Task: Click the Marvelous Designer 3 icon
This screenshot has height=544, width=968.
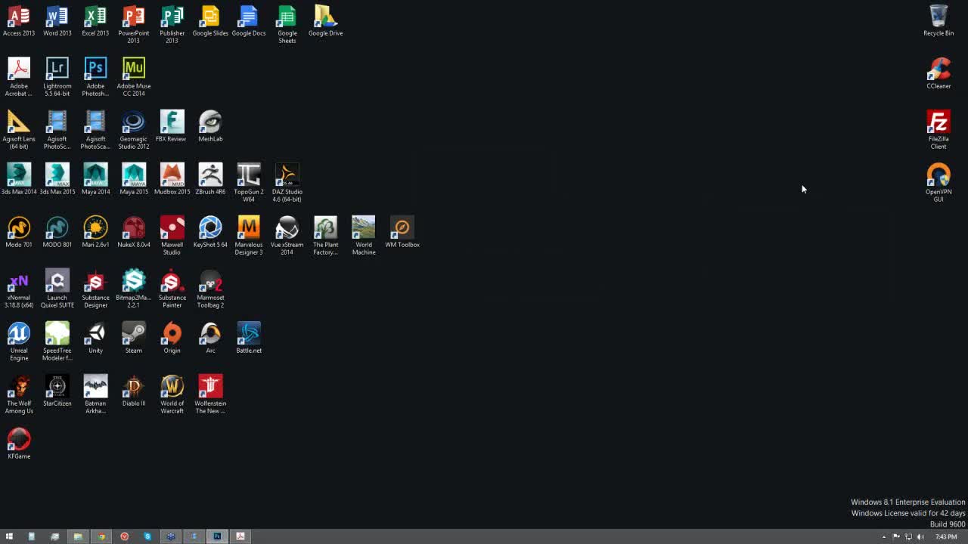Action: 249,236
